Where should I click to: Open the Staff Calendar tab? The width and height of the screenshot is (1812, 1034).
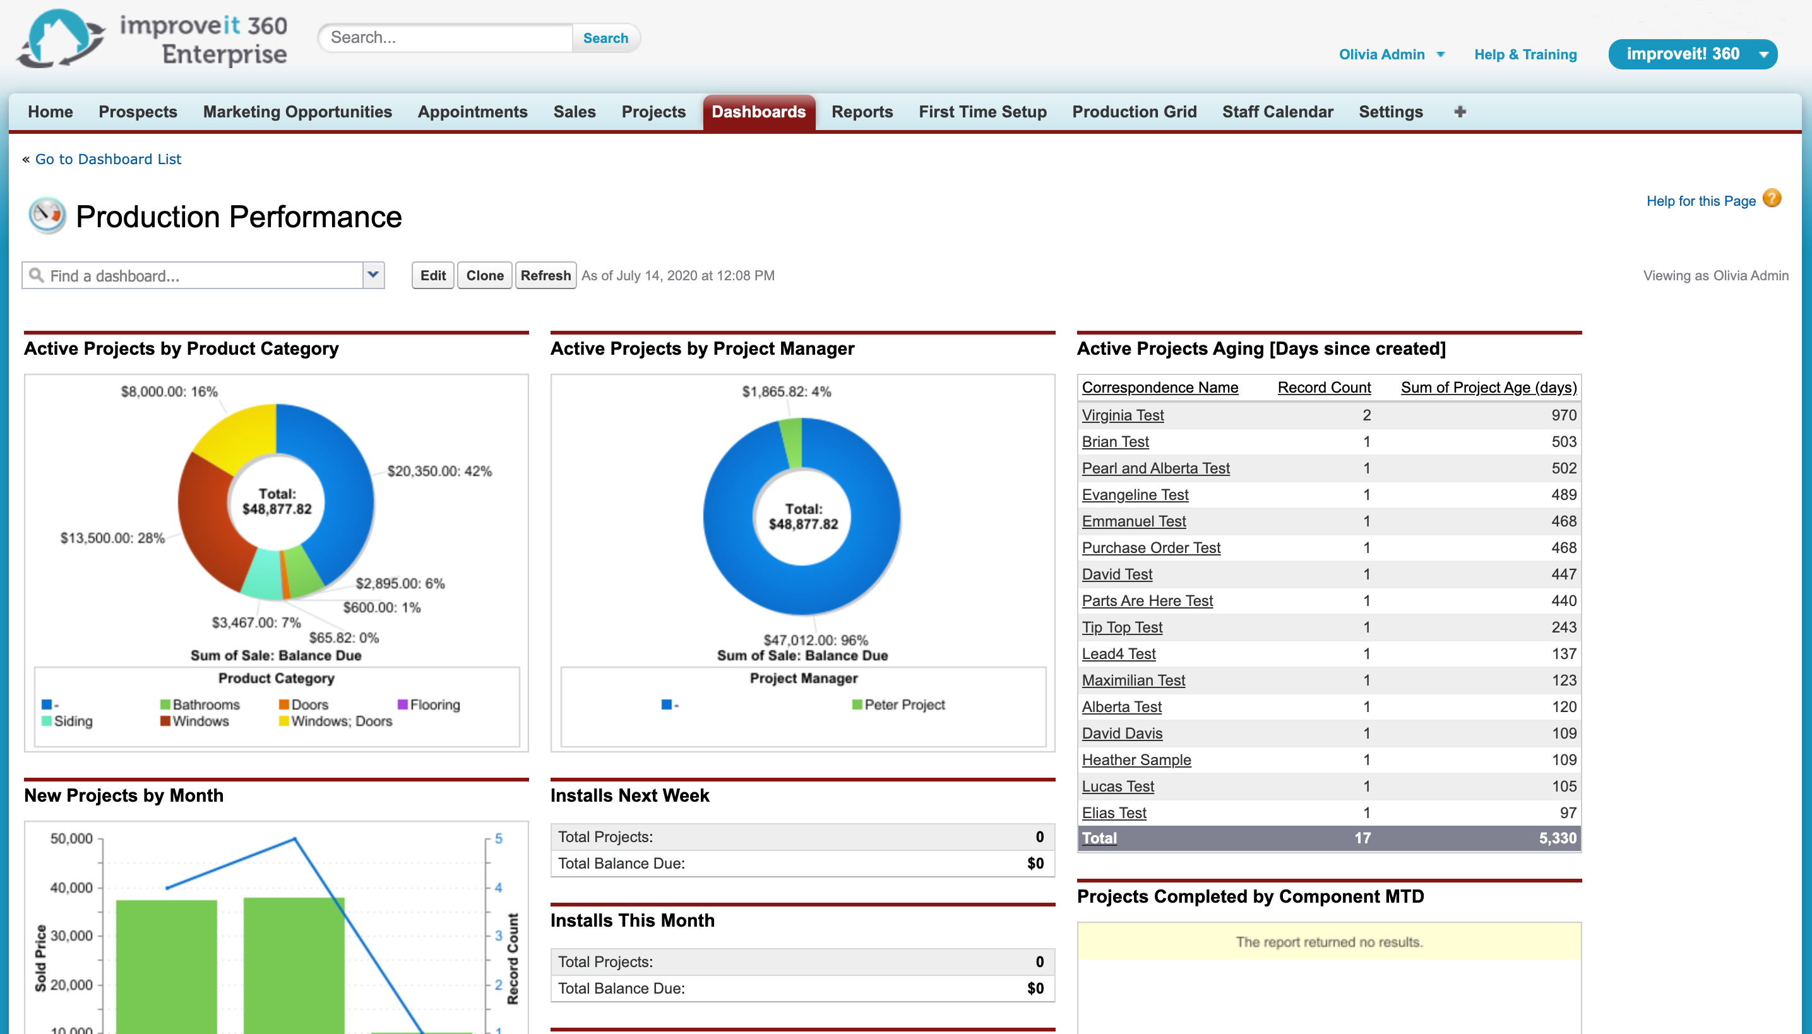point(1277,112)
